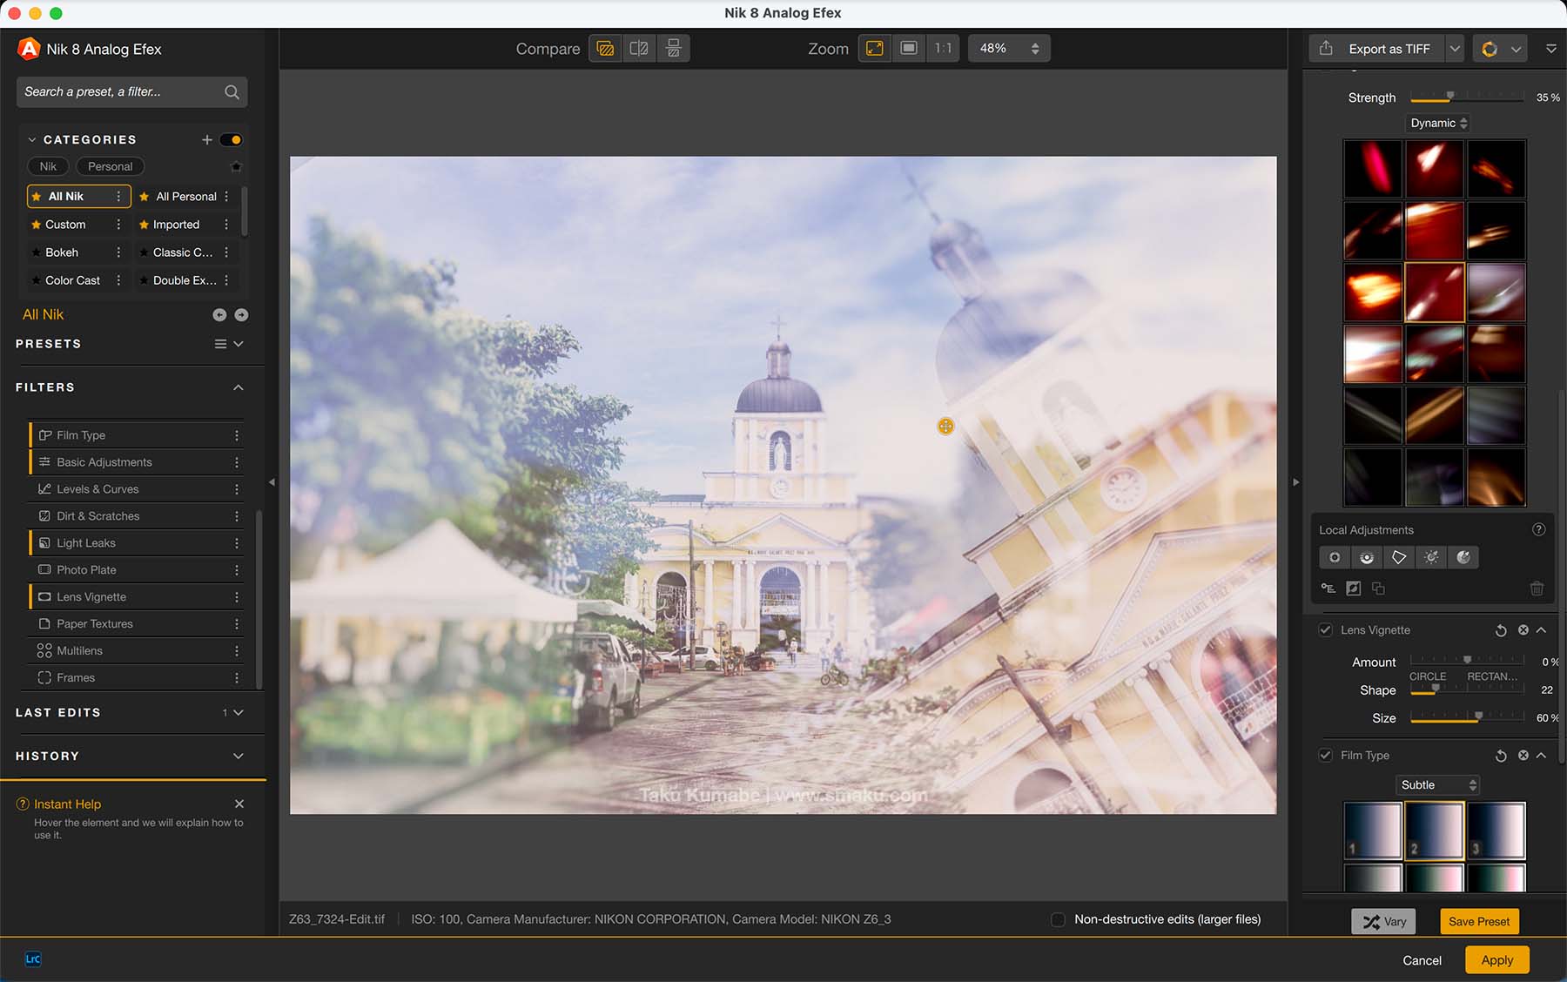The image size is (1567, 982).
Task: Remove the Film Type filter
Action: (x=1523, y=756)
